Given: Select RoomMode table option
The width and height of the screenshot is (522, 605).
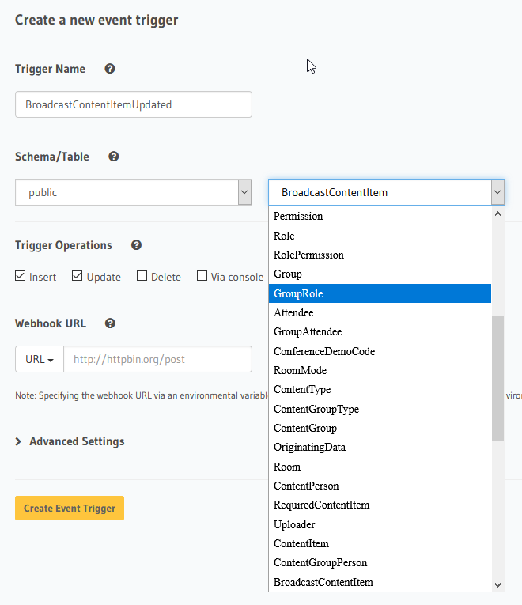Looking at the screenshot, I should [x=380, y=370].
